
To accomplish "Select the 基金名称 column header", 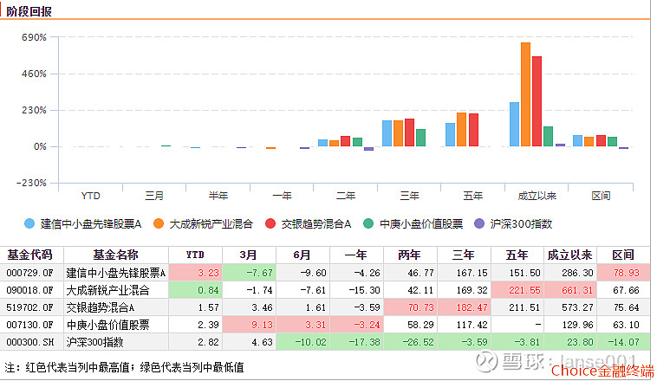I will point(115,255).
